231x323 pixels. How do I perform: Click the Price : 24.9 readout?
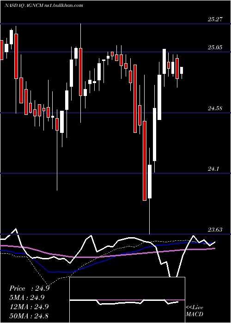point(29,288)
